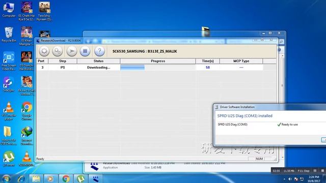Open Computer desktop icon
326x183 pixels.
[9, 10]
